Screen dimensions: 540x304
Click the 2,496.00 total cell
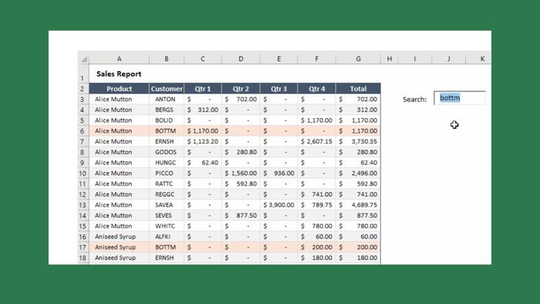point(358,173)
